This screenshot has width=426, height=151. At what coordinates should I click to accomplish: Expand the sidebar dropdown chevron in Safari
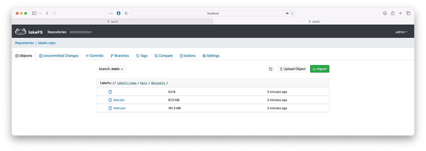[x=40, y=13]
